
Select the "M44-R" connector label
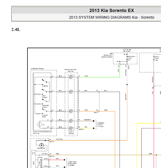81,130
